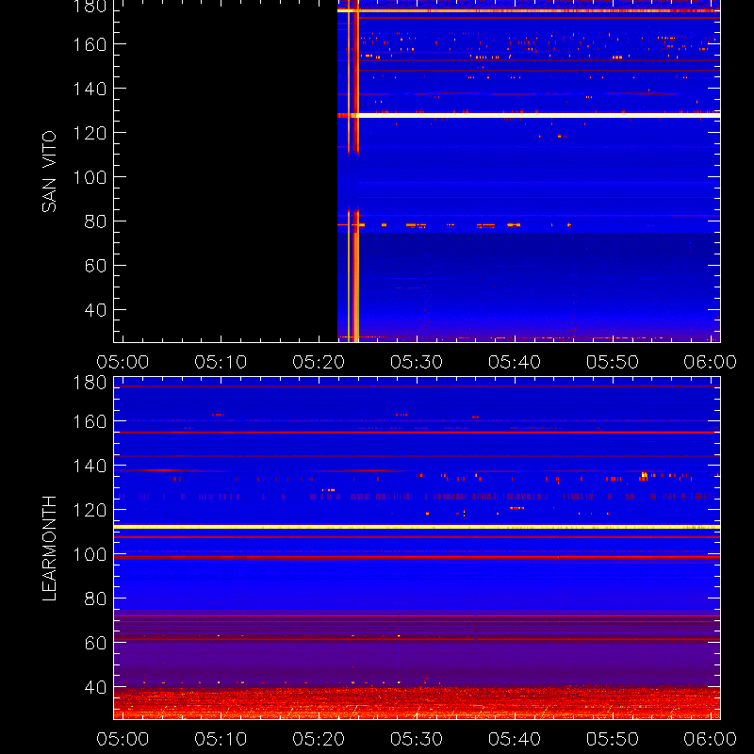Click 05:10 time label under San Vito plot
Viewport: 754px width, 754px height.
[x=221, y=362]
